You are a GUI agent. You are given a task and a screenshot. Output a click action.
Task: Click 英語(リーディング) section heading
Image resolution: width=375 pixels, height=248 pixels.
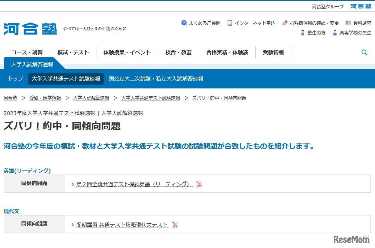[27, 170]
